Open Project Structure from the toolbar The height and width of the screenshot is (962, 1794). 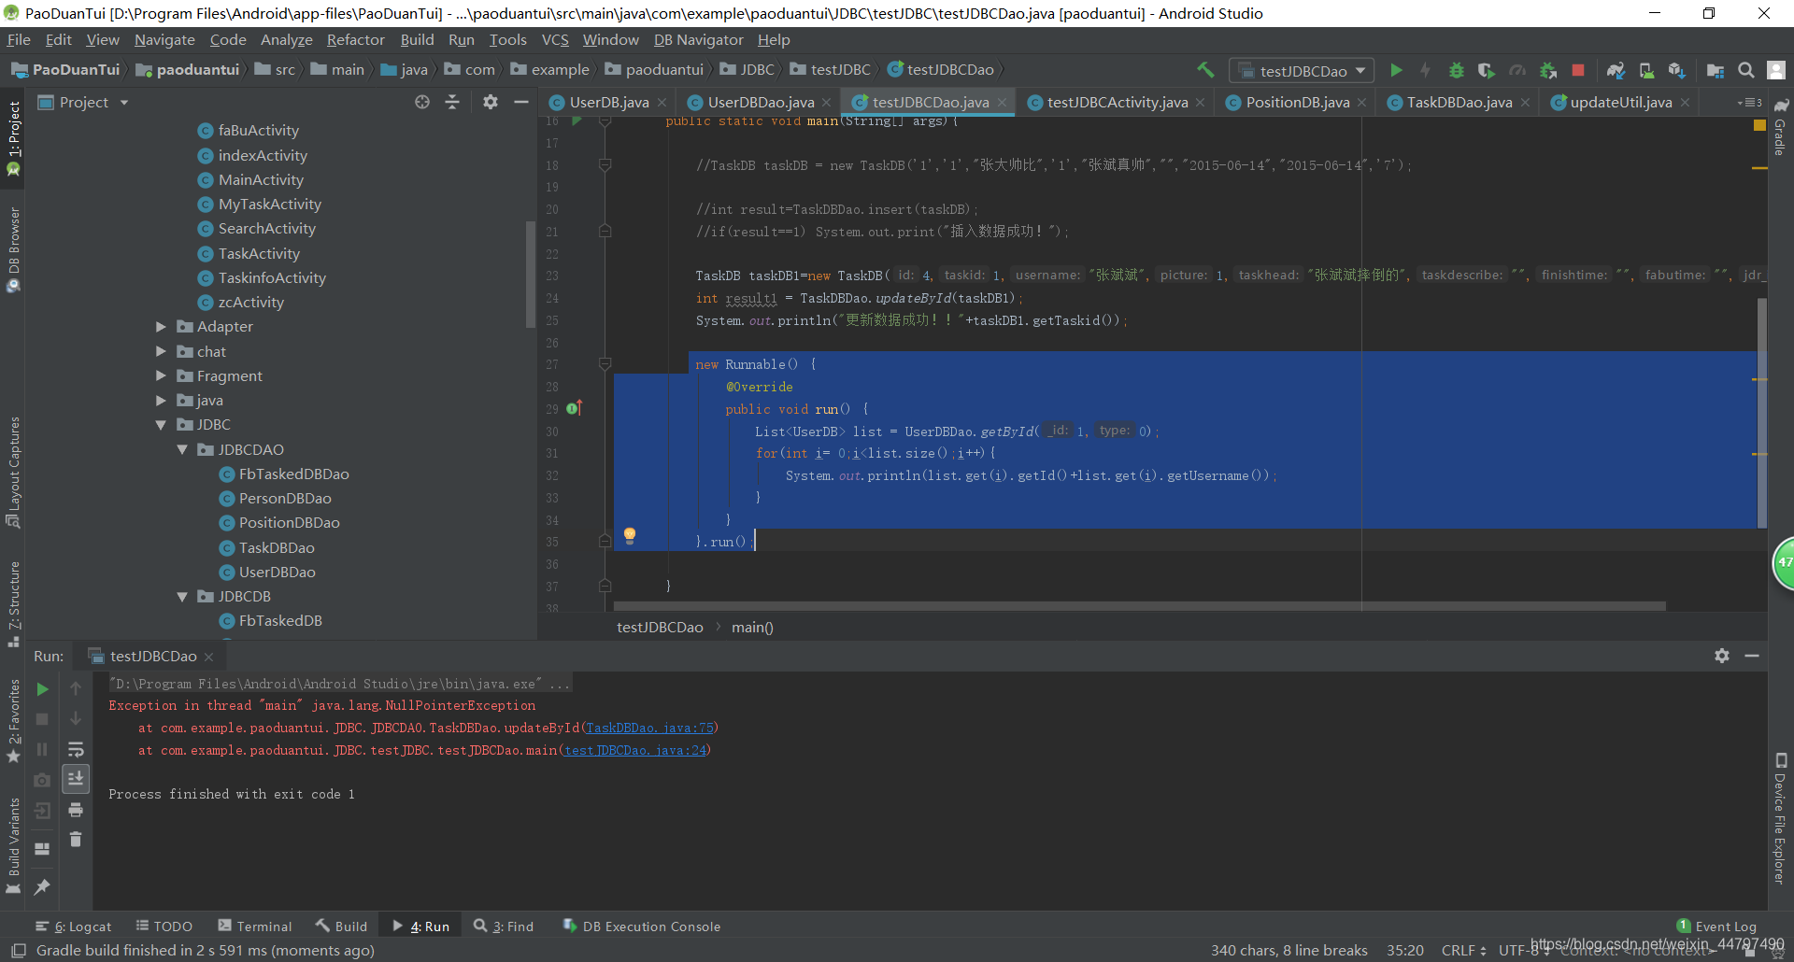pyautogui.click(x=1716, y=70)
